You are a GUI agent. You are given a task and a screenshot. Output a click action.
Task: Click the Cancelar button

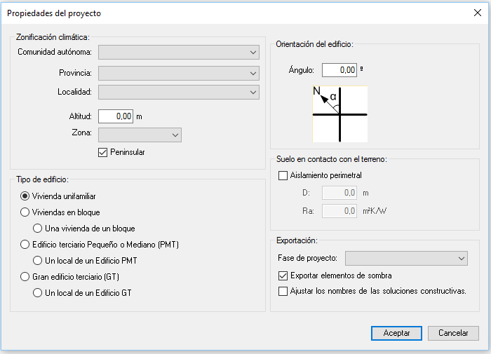pos(453,333)
